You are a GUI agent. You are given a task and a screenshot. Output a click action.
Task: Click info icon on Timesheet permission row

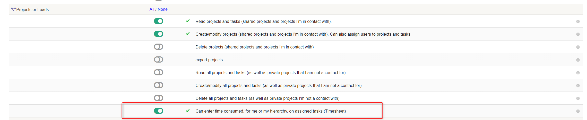point(578,111)
